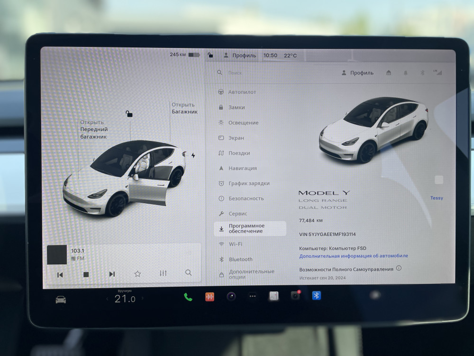
Task: Open Bluetooth settings entry
Action: pyautogui.click(x=236, y=259)
